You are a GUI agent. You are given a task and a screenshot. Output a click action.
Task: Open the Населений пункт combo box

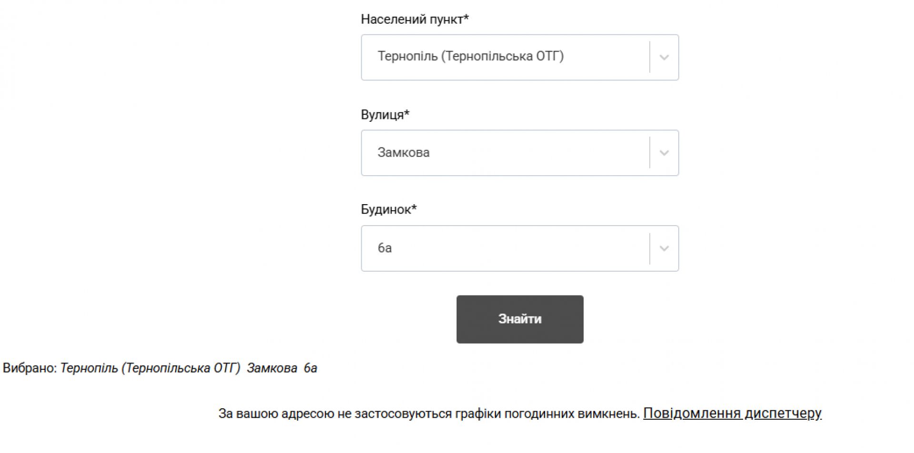(505, 57)
